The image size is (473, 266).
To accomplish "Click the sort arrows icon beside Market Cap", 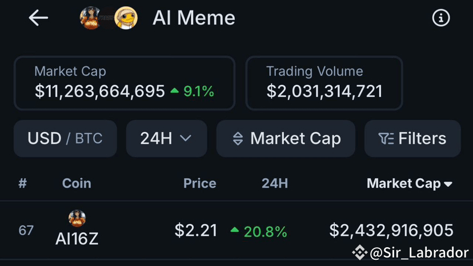I will point(238,139).
